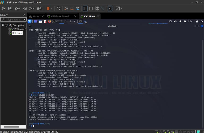The width and height of the screenshot is (204, 133).
Task: Collapse the My Computer tree node
Action: 3,25
